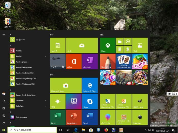Image resolution: width=178 pixels, height=133 pixels.
Task: Launch the PowerPoint tile
Action: coord(74,117)
